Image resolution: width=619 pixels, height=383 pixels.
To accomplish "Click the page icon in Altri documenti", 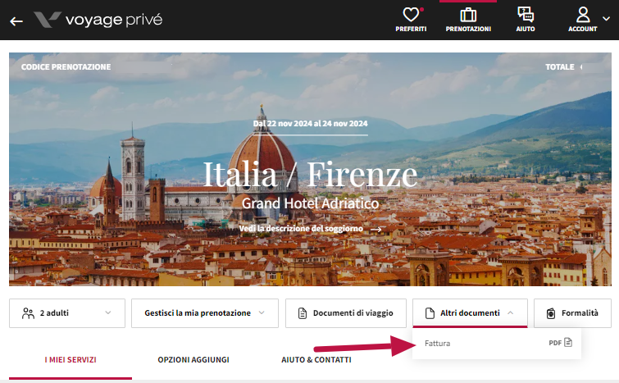I will click(430, 313).
